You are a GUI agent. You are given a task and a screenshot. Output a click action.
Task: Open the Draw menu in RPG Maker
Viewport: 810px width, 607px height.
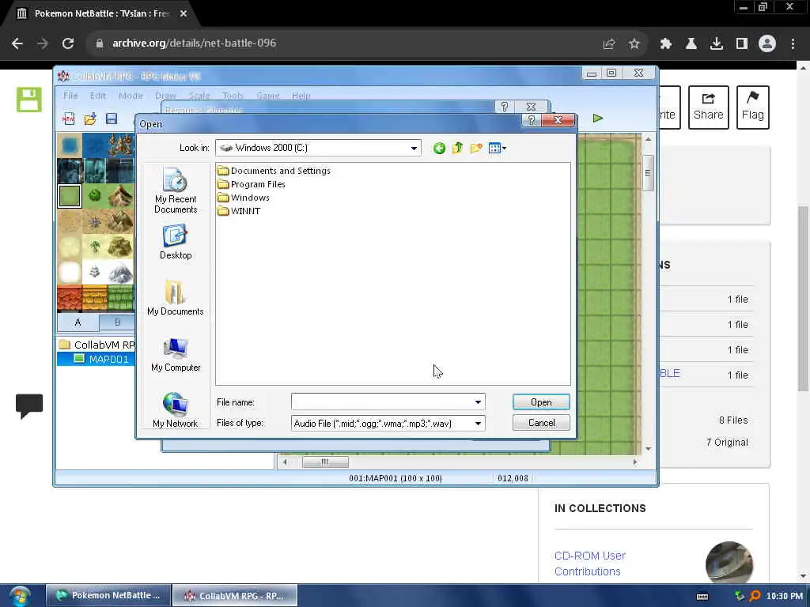click(x=165, y=96)
